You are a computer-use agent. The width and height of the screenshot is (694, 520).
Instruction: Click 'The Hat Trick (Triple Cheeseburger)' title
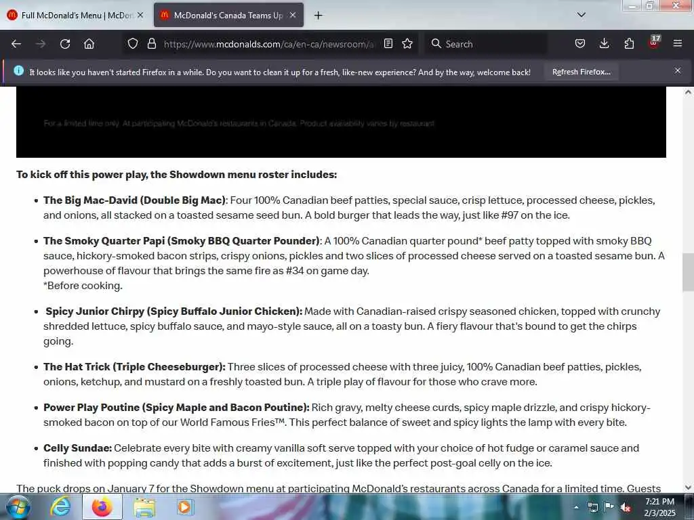(135, 367)
